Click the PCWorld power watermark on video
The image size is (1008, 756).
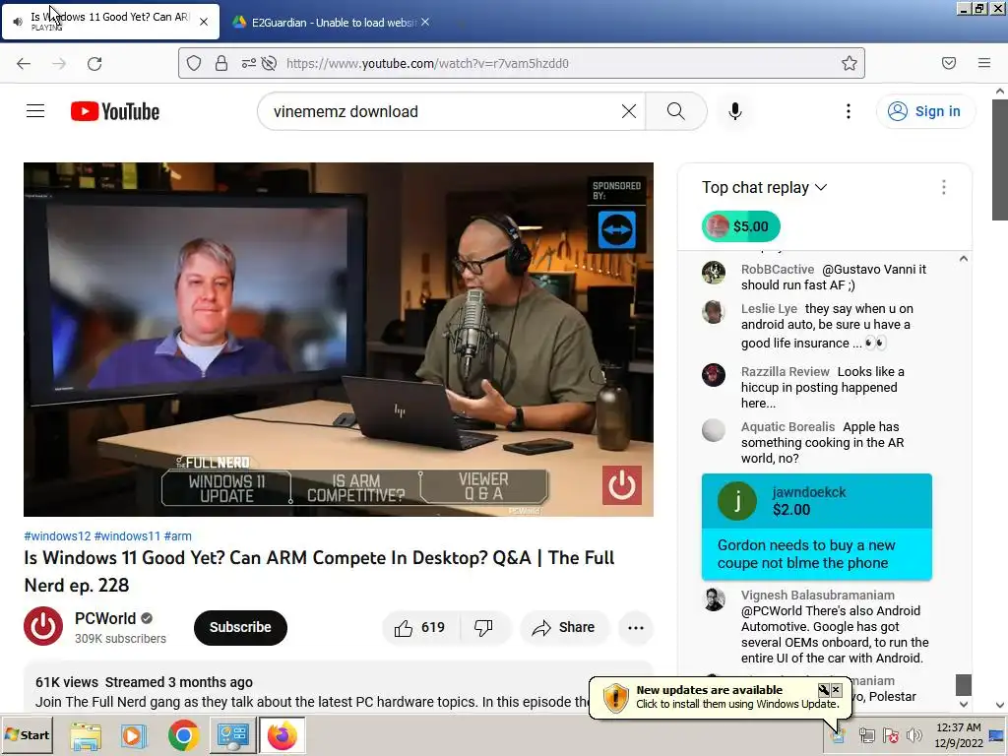click(x=621, y=485)
